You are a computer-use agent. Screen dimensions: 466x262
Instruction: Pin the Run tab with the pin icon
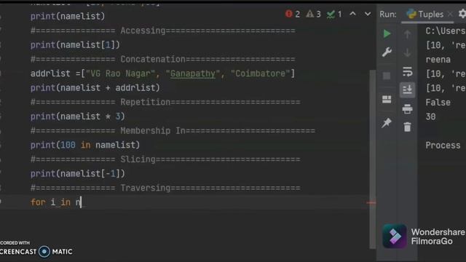pos(387,123)
